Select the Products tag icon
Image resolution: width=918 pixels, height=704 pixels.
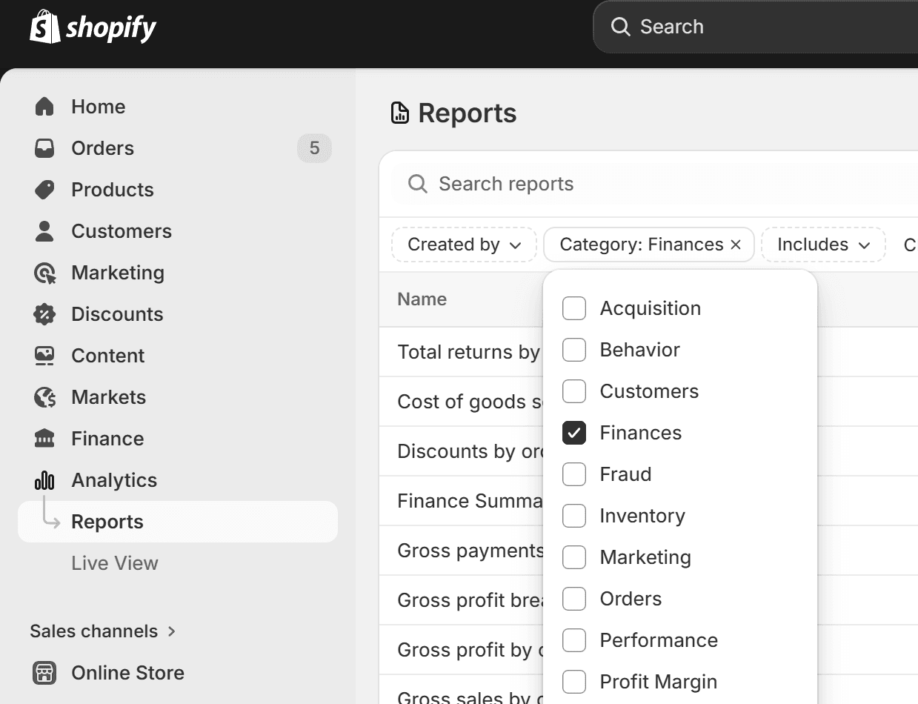pos(44,189)
